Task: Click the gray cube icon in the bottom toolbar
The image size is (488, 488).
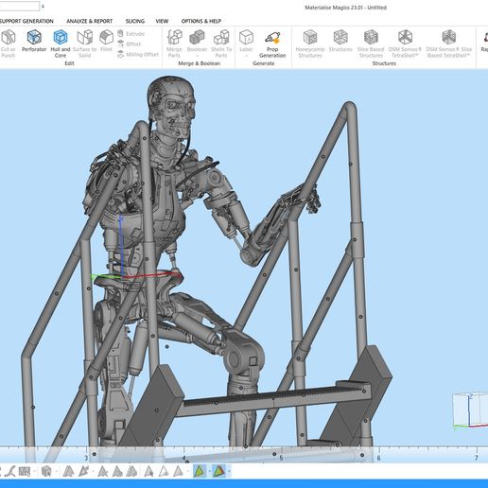Action: pos(46,471)
